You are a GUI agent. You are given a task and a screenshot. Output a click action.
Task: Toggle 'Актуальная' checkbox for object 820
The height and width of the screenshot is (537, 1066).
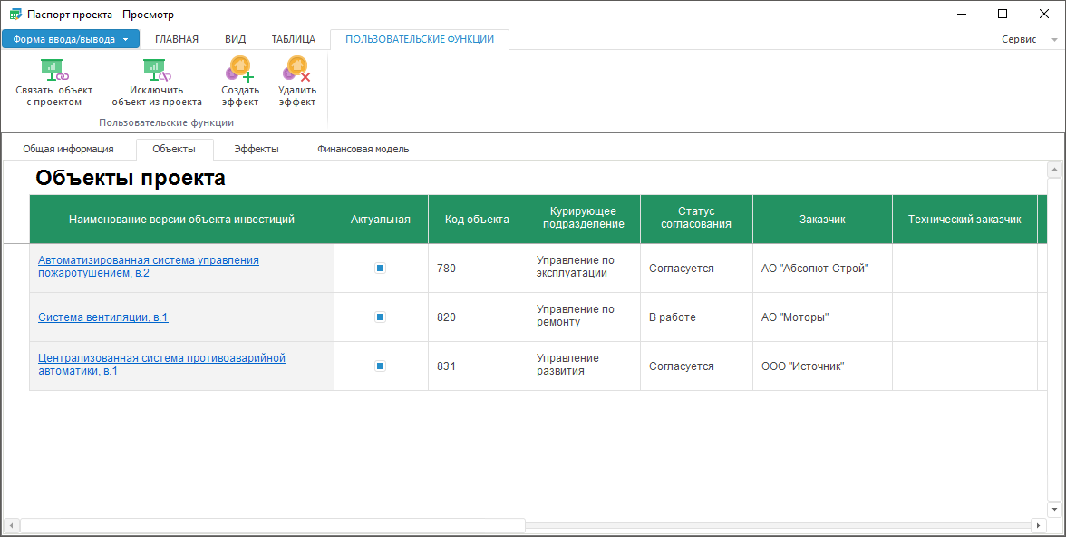[x=381, y=317]
